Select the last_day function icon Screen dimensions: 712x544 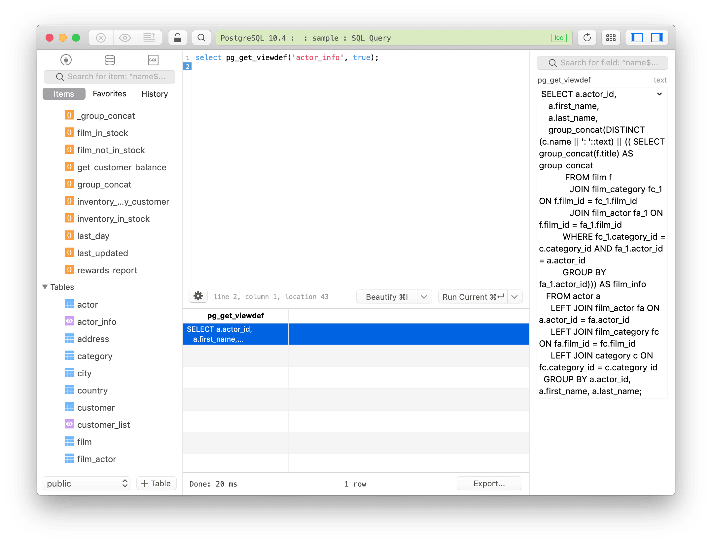pyautogui.click(x=69, y=235)
